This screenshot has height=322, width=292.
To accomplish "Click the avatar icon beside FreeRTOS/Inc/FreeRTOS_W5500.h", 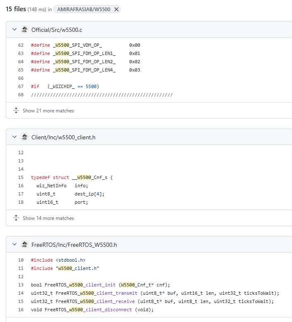I will coord(25,245).
